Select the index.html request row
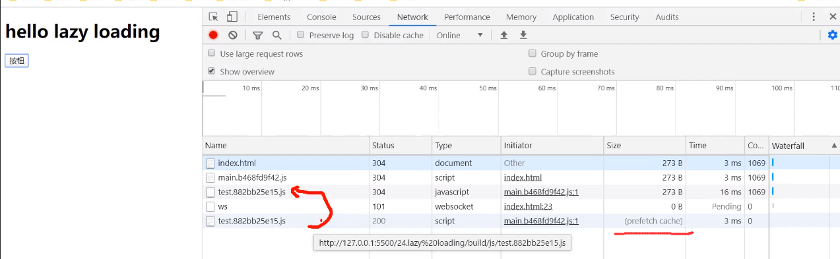 (x=521, y=163)
